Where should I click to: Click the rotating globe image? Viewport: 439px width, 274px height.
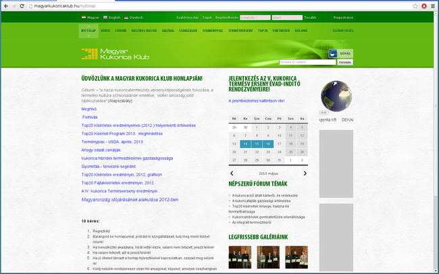[x=336, y=96]
